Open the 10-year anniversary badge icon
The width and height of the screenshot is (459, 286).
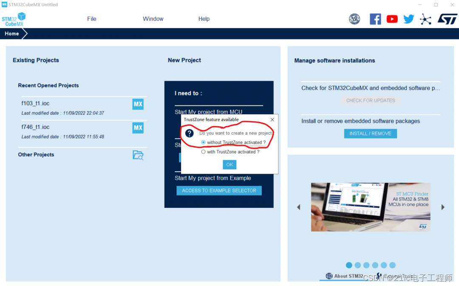(x=354, y=19)
